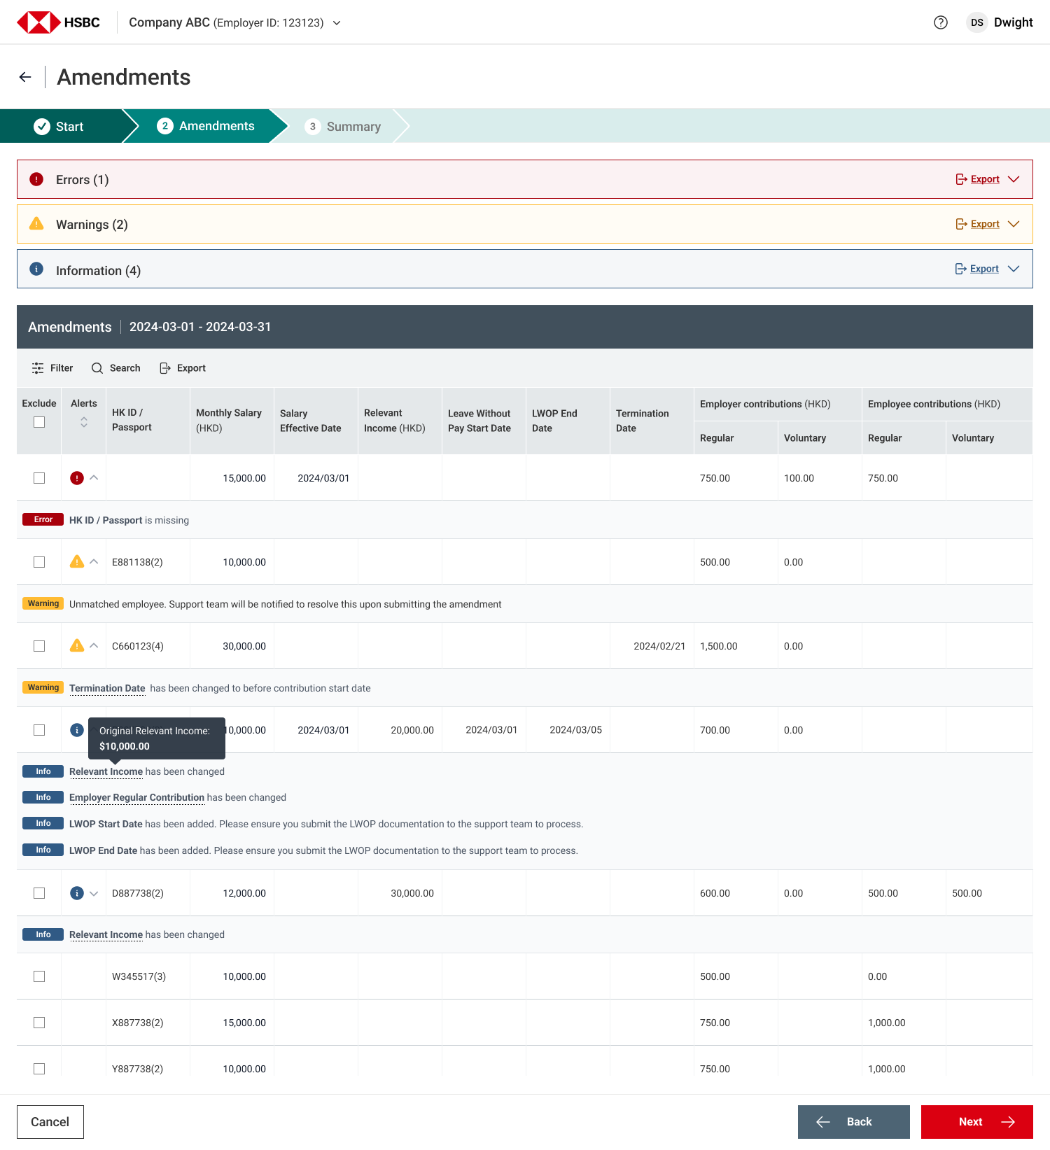1050x1150 pixels.
Task: Click the checkmark icon on Start step
Action: [x=42, y=126]
